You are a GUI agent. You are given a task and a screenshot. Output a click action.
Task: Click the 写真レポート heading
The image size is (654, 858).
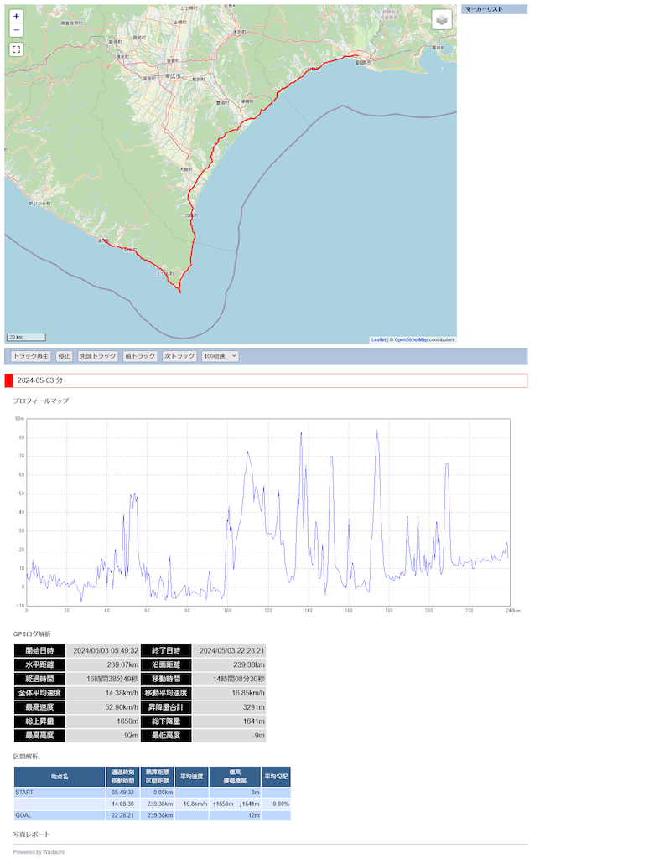32,835
